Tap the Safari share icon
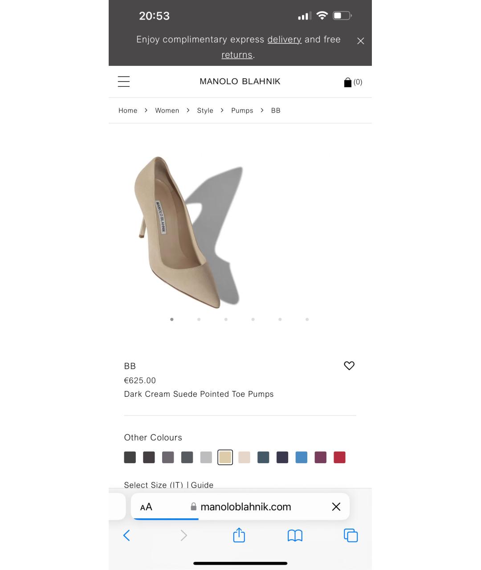The width and height of the screenshot is (481, 570). tap(239, 535)
